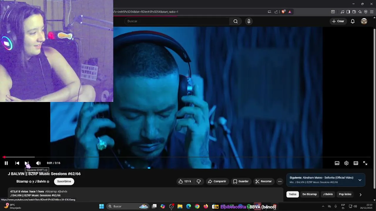Select the J Balvin filter chip
Viewport: 376px width, 211px height.
pos(328,194)
